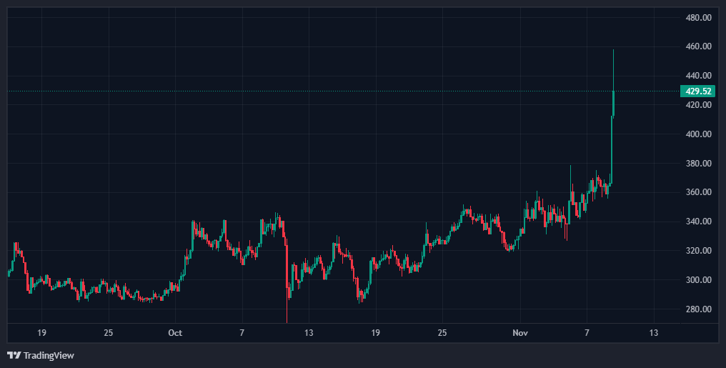Image resolution: width=726 pixels, height=368 pixels.
Task: Select the 400.00 price scale label
Action: [698, 134]
